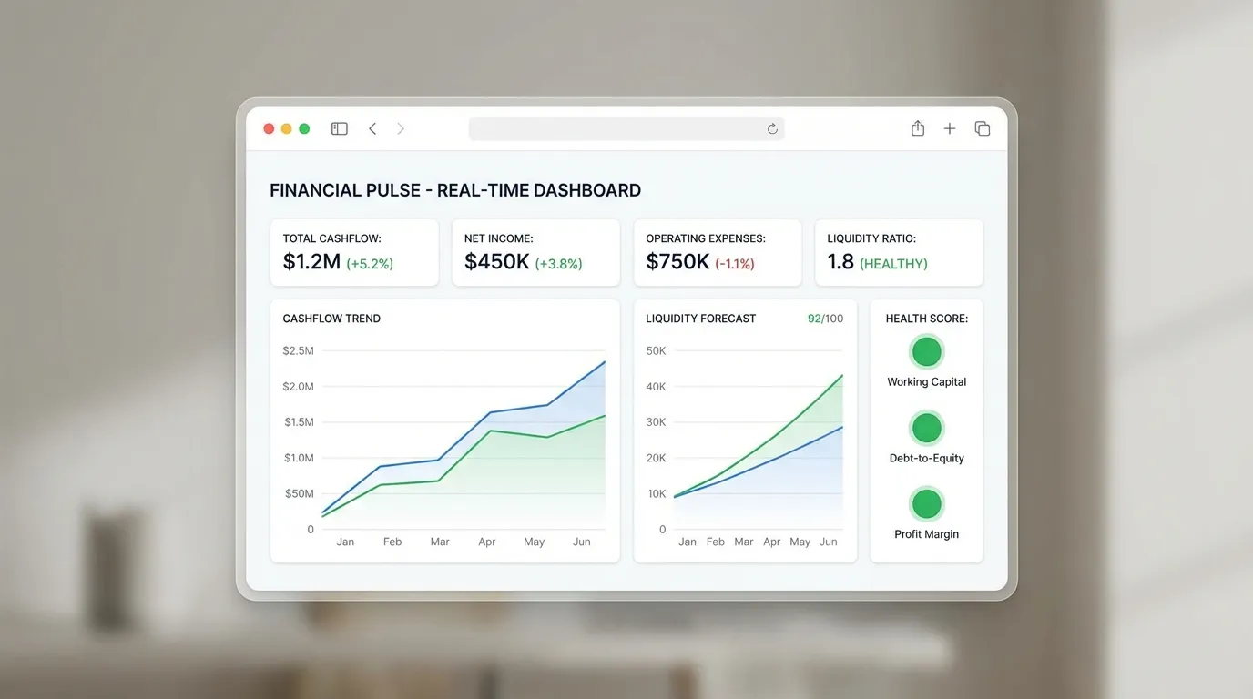Click the Working Capital green indicator
Screen dimensions: 1253x699
(926, 351)
